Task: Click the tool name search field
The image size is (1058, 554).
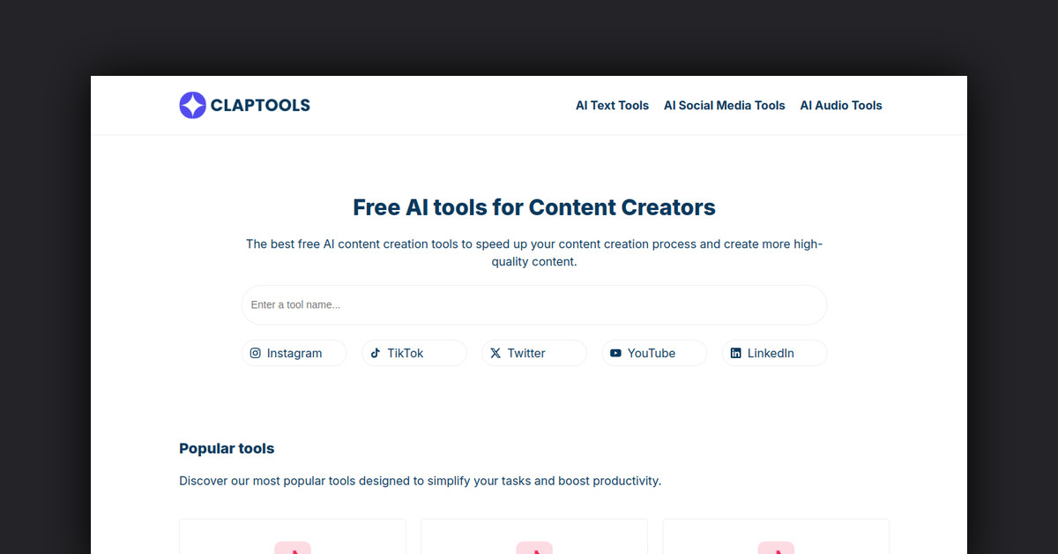Action: [x=533, y=304]
